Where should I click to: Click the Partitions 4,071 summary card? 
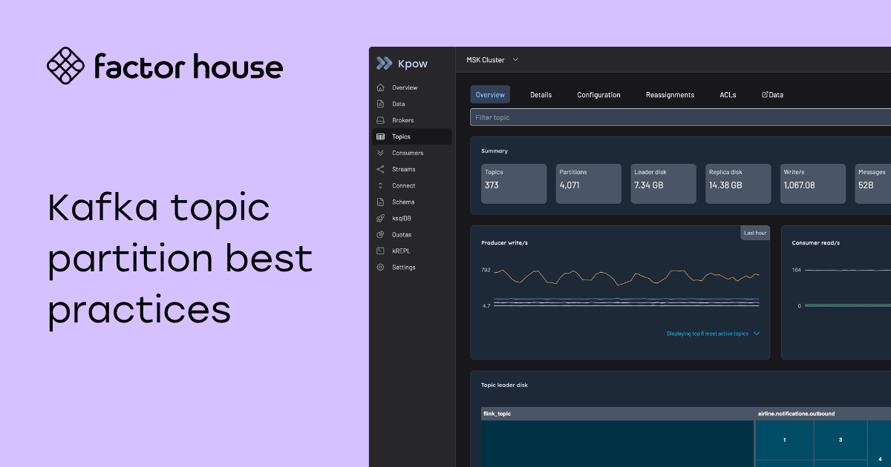[x=589, y=184]
